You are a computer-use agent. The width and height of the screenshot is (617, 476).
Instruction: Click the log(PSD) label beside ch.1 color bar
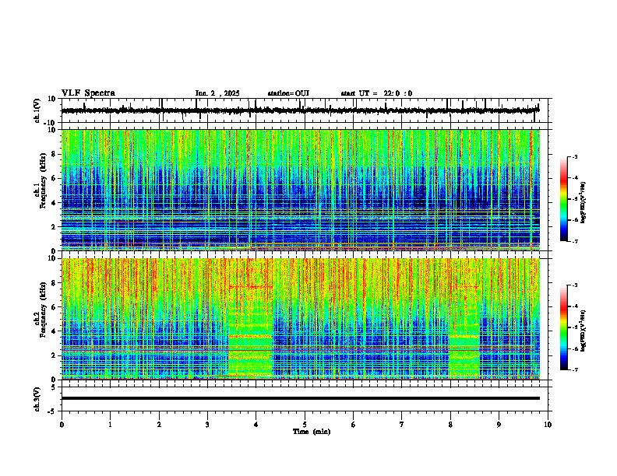pos(584,203)
